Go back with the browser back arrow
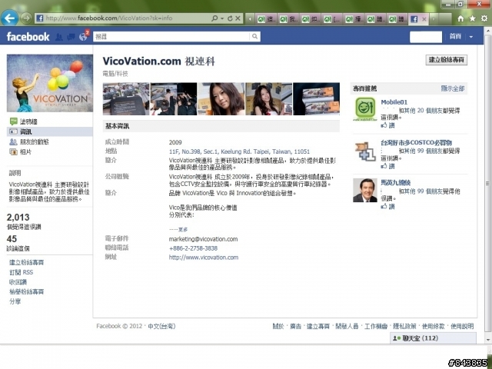The image size is (492, 369). 9,18
